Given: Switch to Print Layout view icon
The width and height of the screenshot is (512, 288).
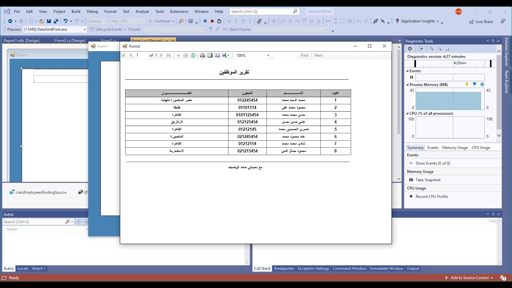Looking at the screenshot, I should (210, 56).
